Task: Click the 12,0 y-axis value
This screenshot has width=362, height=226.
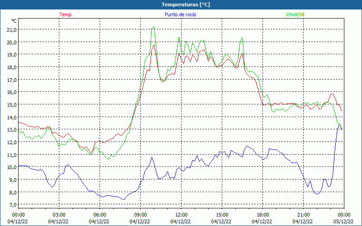Action: (12, 142)
